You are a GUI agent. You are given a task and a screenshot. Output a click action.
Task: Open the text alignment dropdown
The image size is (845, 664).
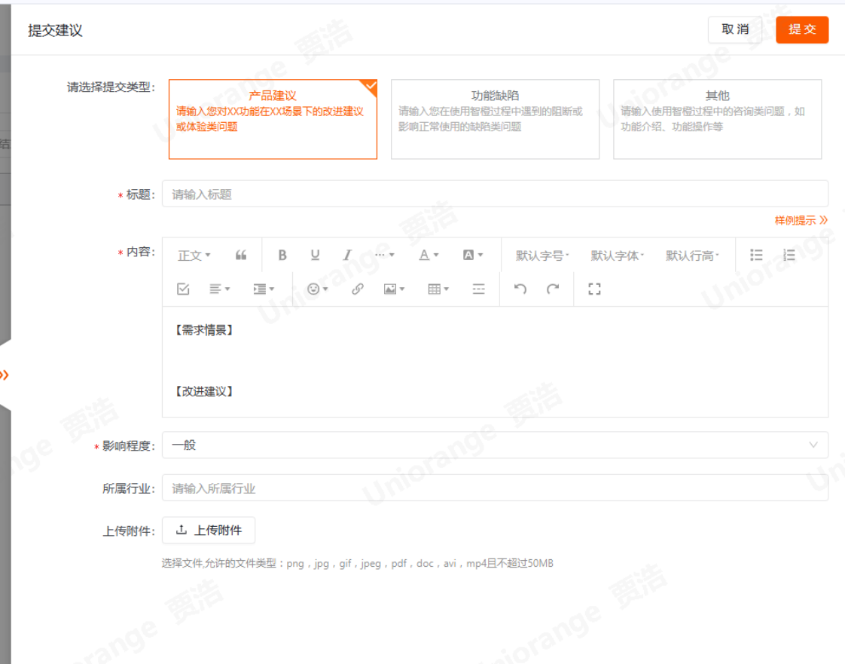coord(219,289)
